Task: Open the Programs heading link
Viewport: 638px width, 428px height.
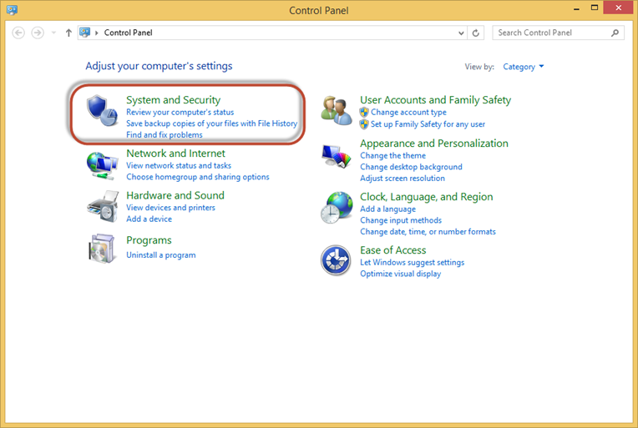Action: point(149,240)
